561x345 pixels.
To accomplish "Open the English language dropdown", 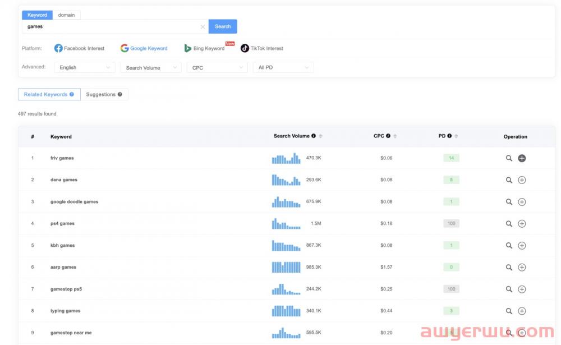I will click(84, 67).
